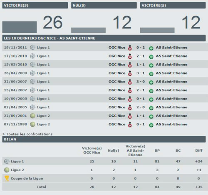The height and width of the screenshot is (195, 208).
Task: Click Saint-Etienne crest in the 17/10/2010 match
Action: click(x=151, y=57)
